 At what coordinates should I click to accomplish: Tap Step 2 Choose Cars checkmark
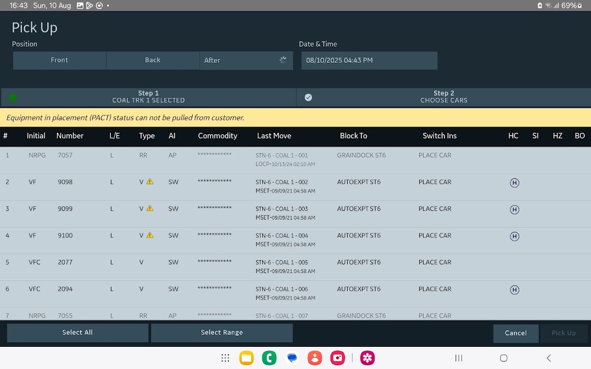click(x=308, y=97)
